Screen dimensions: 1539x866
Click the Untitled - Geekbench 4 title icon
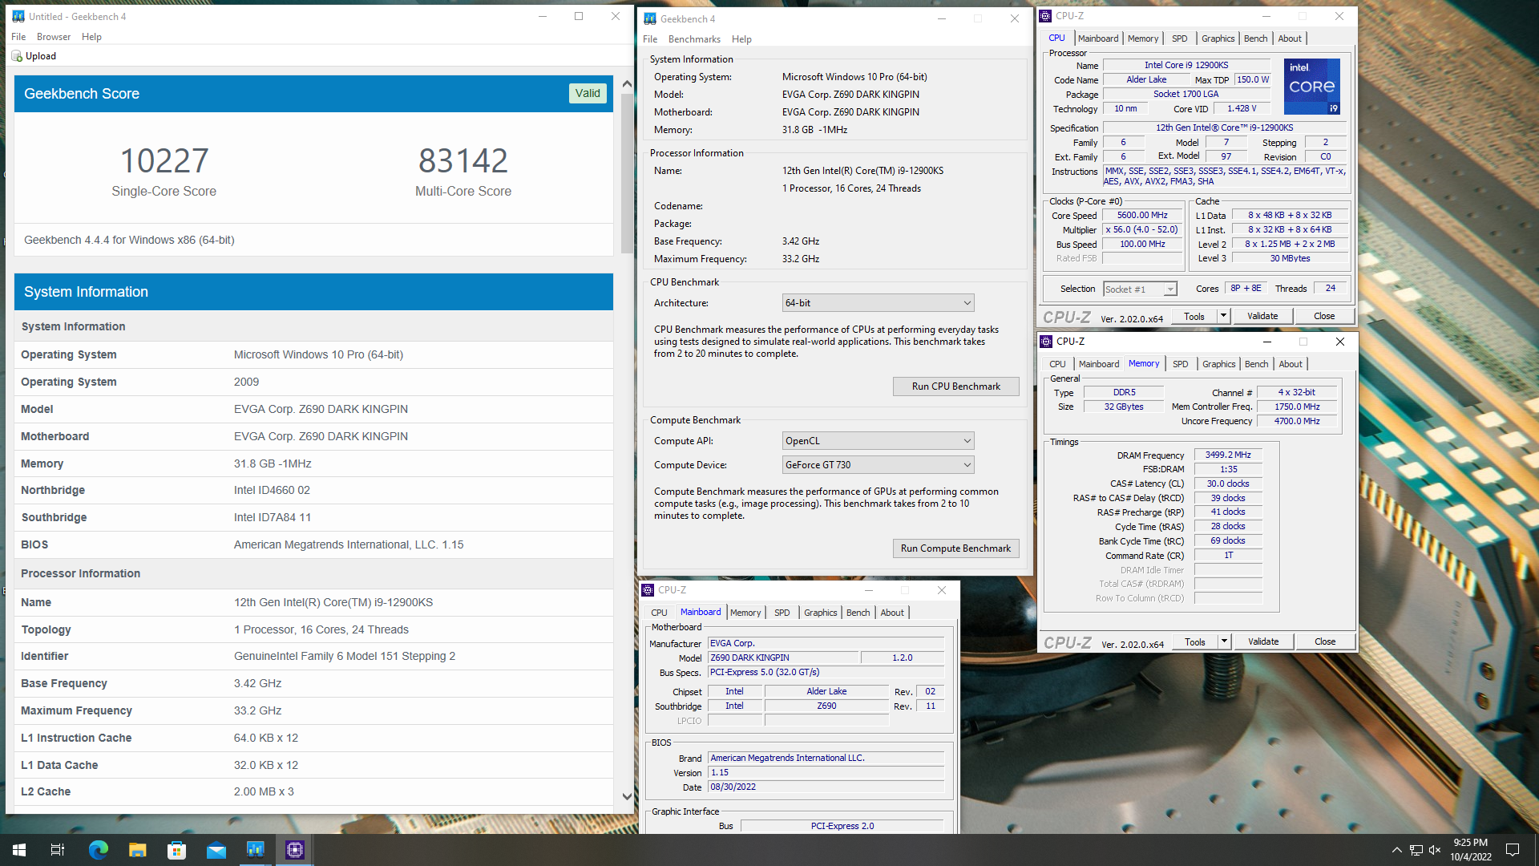pos(18,16)
